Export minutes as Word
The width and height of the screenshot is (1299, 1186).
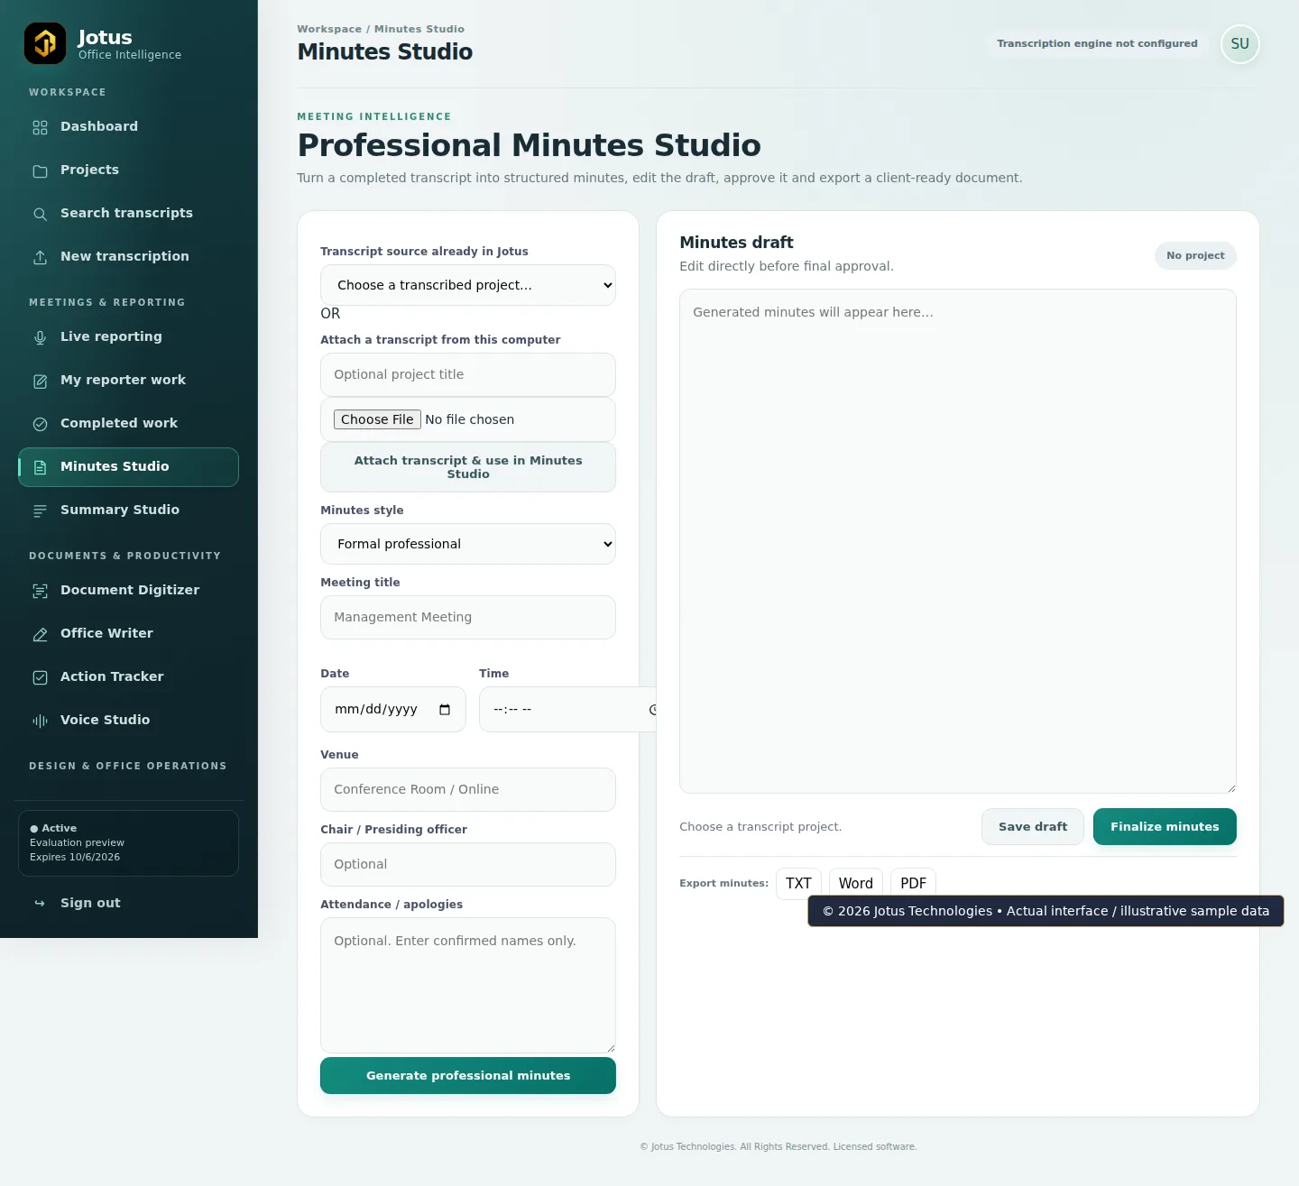pyautogui.click(x=856, y=884)
